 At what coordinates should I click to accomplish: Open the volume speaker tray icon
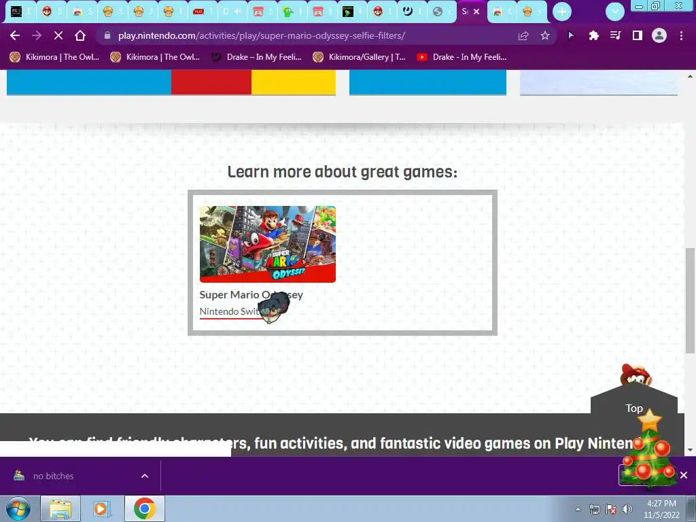tap(627, 509)
